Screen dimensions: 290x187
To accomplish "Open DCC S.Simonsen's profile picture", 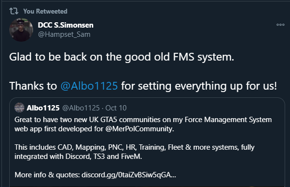I will pos(21,30).
